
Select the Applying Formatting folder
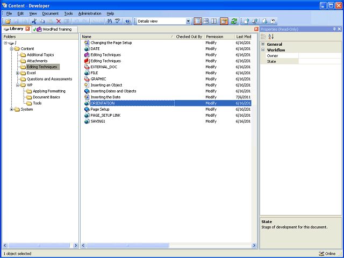tap(49, 91)
